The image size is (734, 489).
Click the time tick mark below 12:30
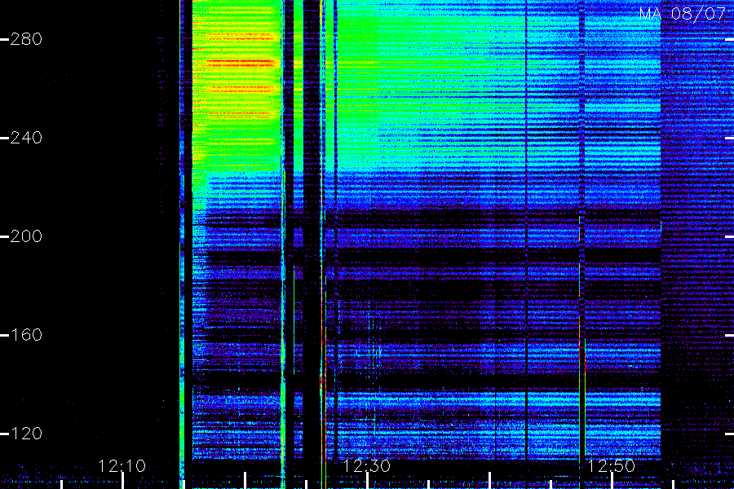[x=367, y=481]
